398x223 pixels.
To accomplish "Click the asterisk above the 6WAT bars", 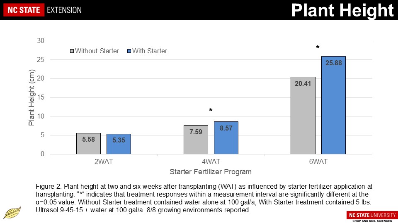I will [318, 48].
